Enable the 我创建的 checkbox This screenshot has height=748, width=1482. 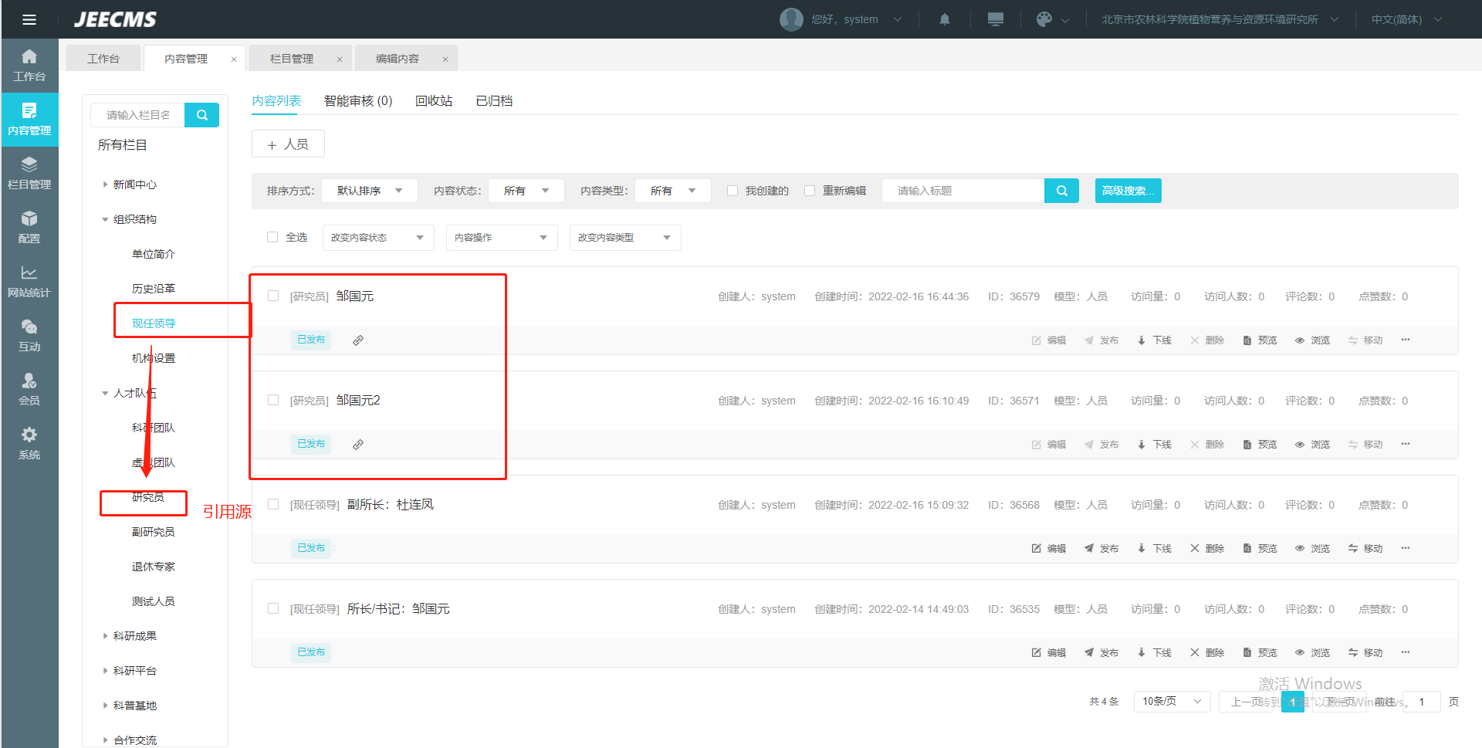[733, 191]
